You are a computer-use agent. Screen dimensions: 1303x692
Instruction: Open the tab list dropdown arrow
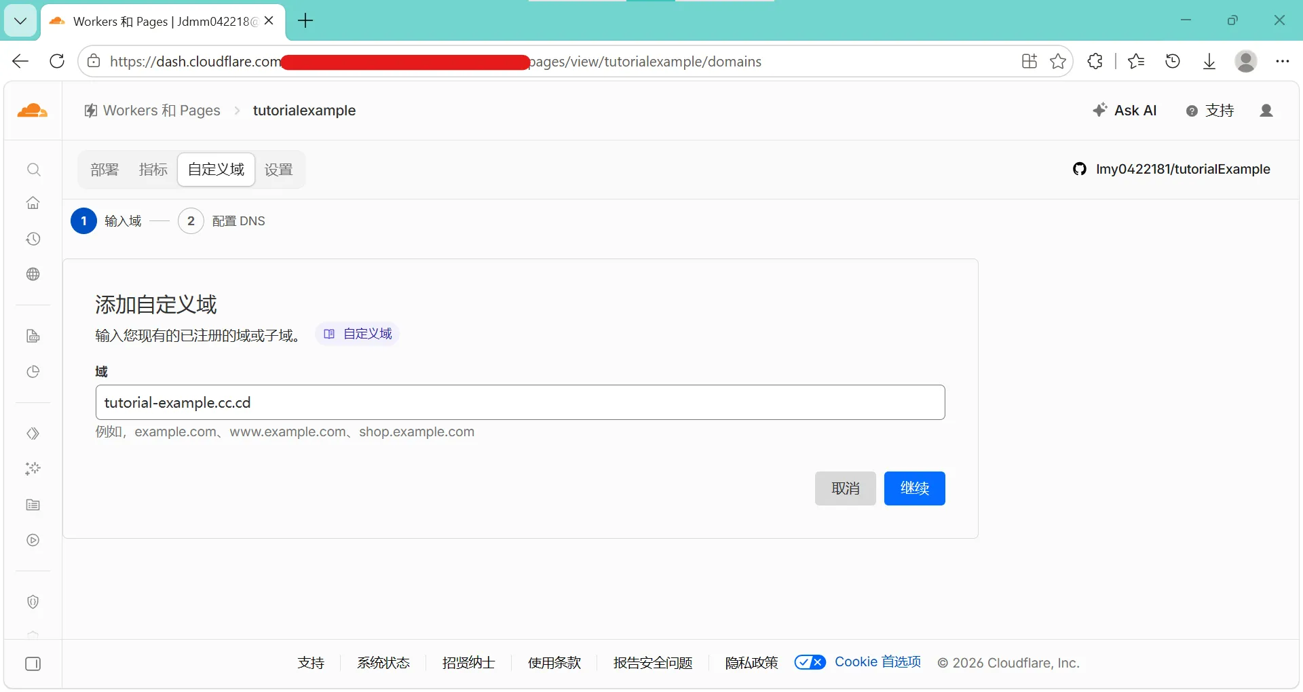(20, 21)
